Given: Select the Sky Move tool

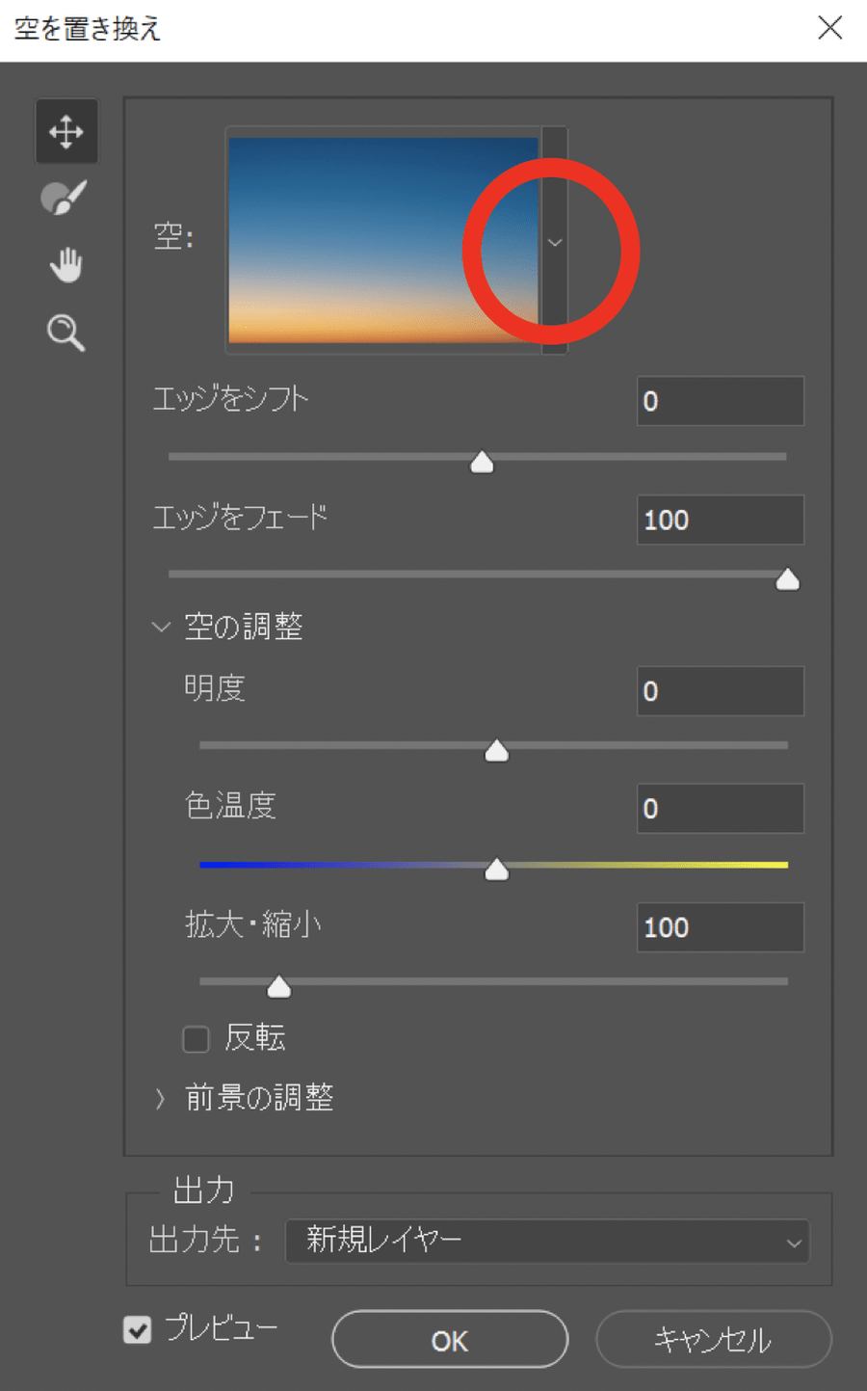Looking at the screenshot, I should (66, 131).
